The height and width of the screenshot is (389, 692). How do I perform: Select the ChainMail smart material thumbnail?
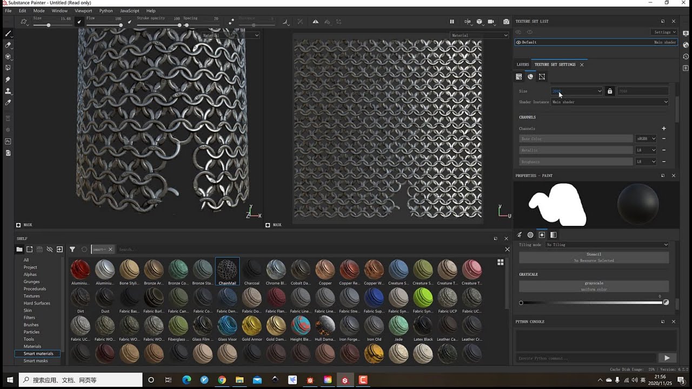227,271
